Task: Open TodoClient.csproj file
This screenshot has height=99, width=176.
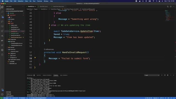Action: click(15, 60)
